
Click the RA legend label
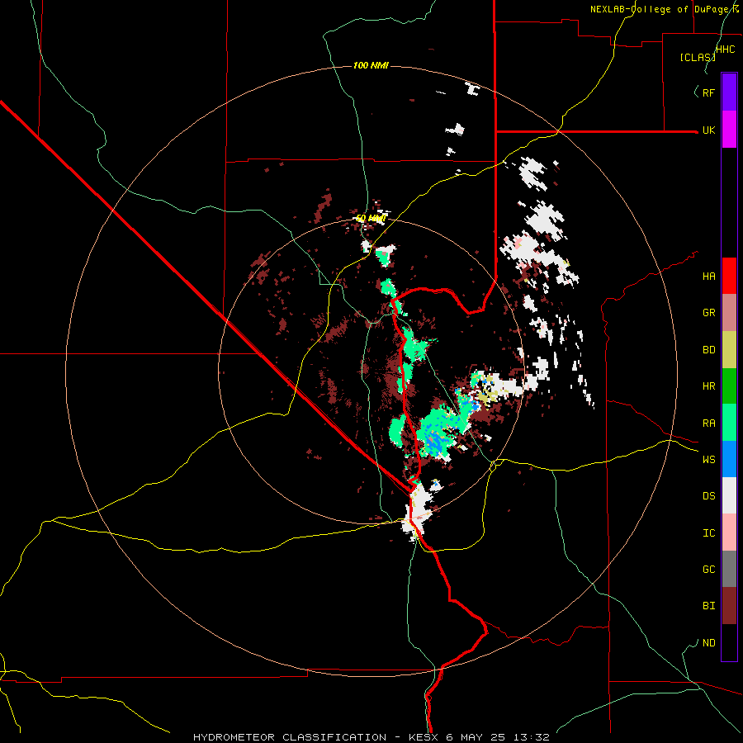[x=708, y=424]
